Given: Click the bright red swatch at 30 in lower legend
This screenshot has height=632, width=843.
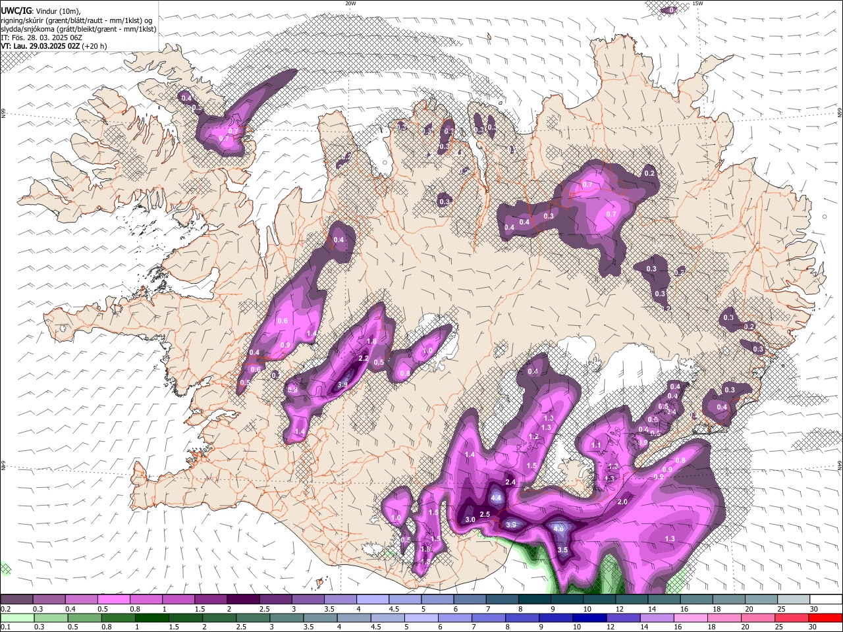Looking at the screenshot, I should pos(827,618).
